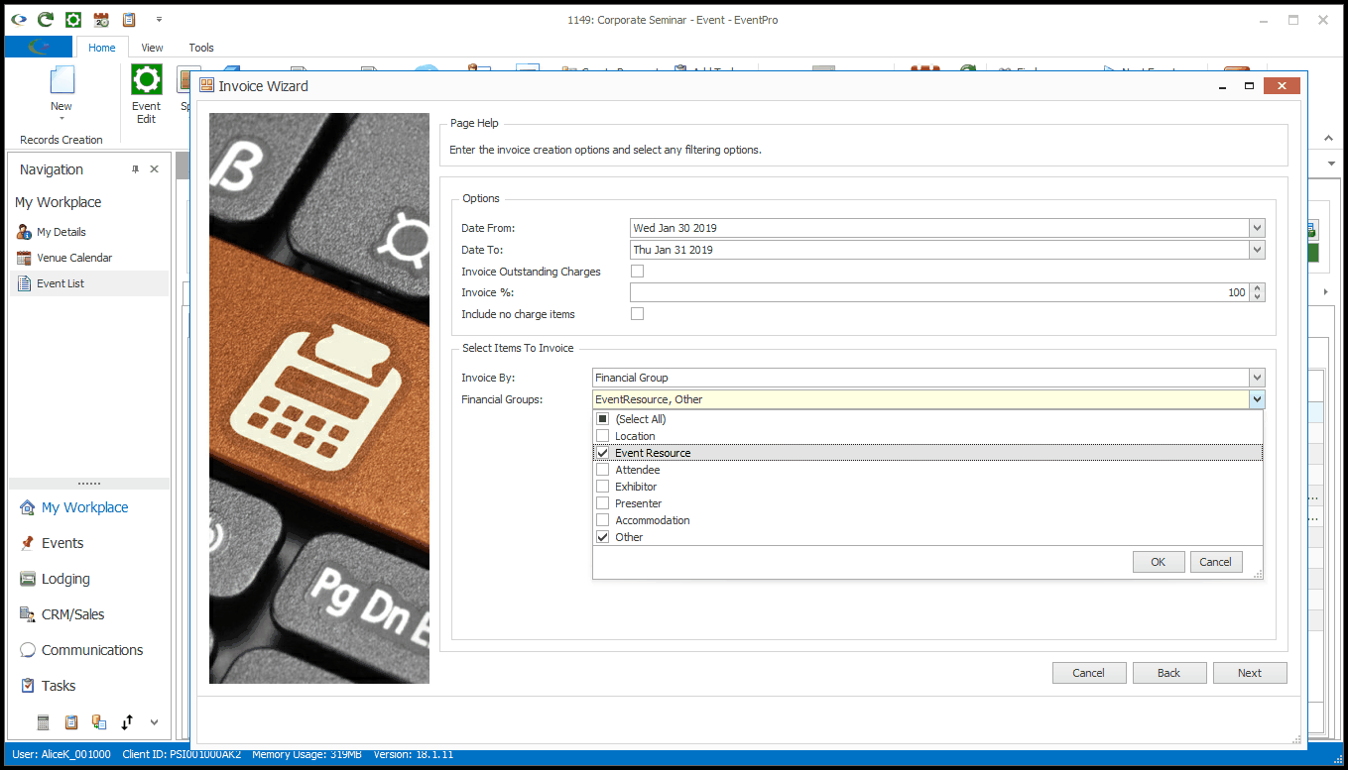This screenshot has height=770, width=1348.
Task: Enable Include no charge items checkbox
Action: pyautogui.click(x=638, y=314)
